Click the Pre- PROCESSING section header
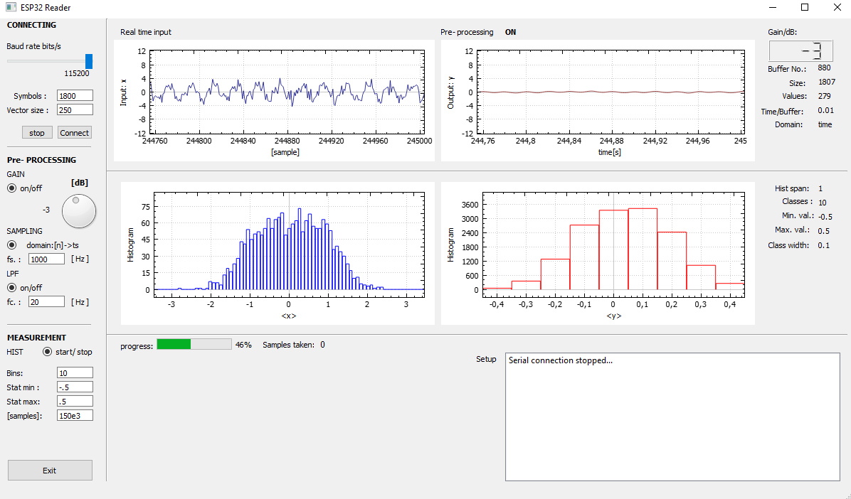 (41, 160)
